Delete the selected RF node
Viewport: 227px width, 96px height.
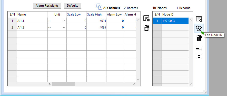tap(199, 38)
